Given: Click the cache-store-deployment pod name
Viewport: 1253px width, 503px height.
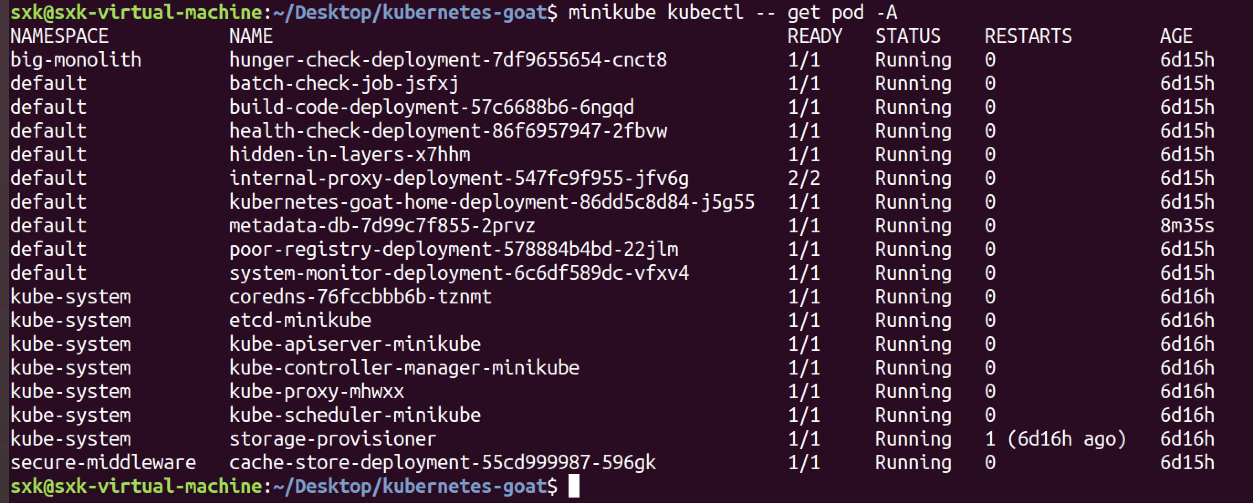Looking at the screenshot, I should pos(442,463).
